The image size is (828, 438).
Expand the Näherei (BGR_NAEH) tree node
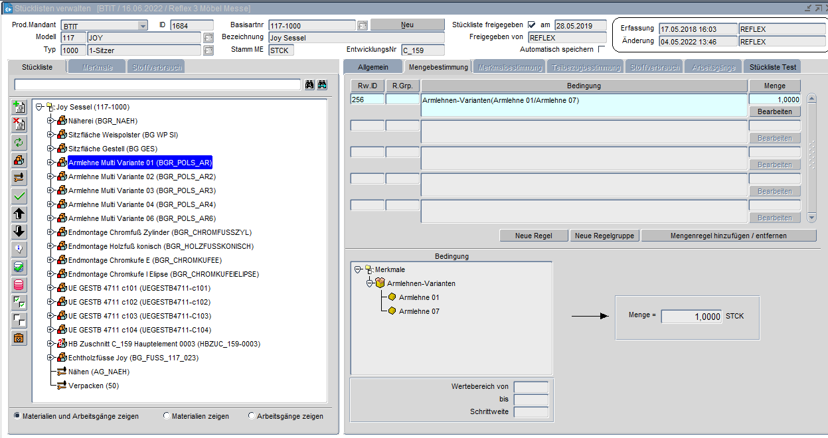(x=50, y=121)
